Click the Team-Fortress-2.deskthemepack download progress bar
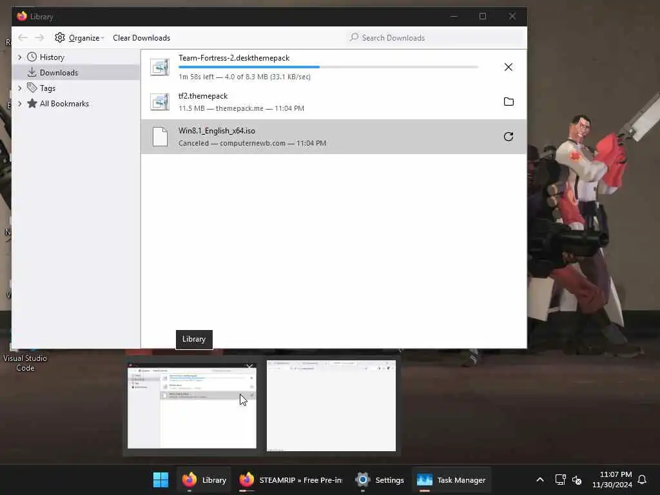 click(328, 67)
